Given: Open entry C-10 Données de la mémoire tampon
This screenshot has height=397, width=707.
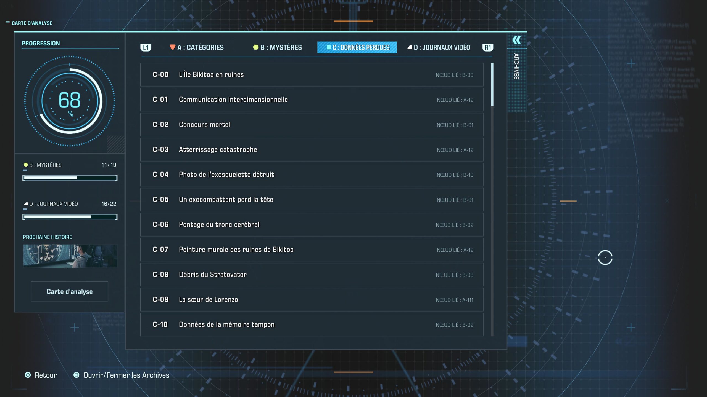Looking at the screenshot, I should coord(312,324).
